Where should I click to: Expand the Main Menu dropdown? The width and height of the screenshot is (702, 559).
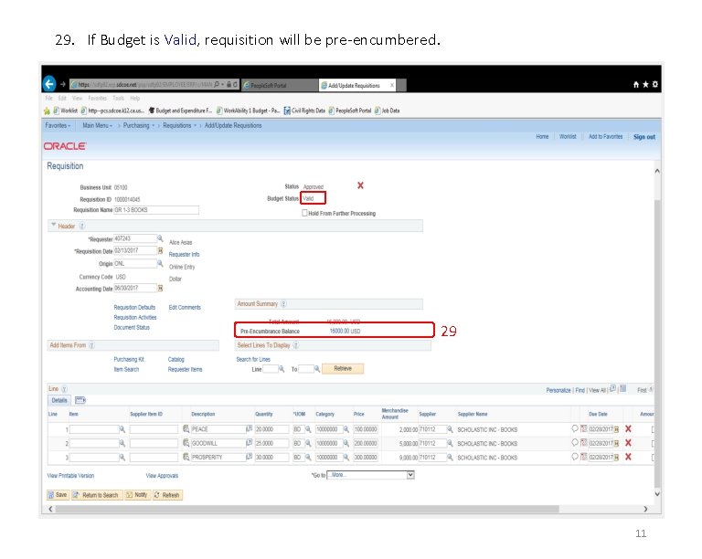point(97,126)
